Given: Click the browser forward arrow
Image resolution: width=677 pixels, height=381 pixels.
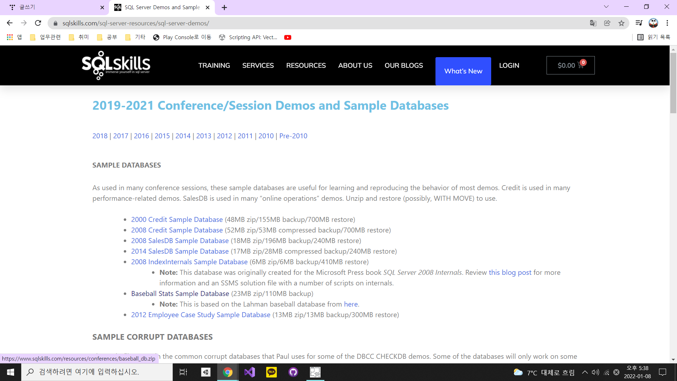Looking at the screenshot, I should (x=24, y=23).
